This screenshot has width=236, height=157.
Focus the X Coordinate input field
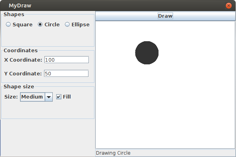(67, 60)
